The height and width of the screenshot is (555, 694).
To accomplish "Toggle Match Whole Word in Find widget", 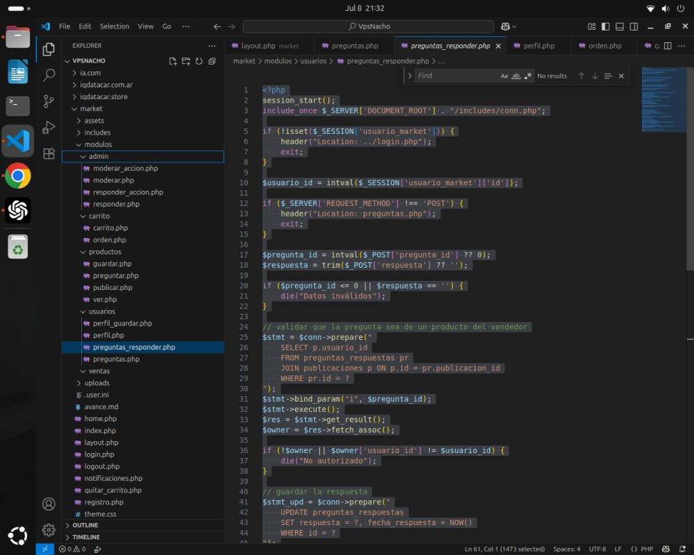I will (x=516, y=76).
